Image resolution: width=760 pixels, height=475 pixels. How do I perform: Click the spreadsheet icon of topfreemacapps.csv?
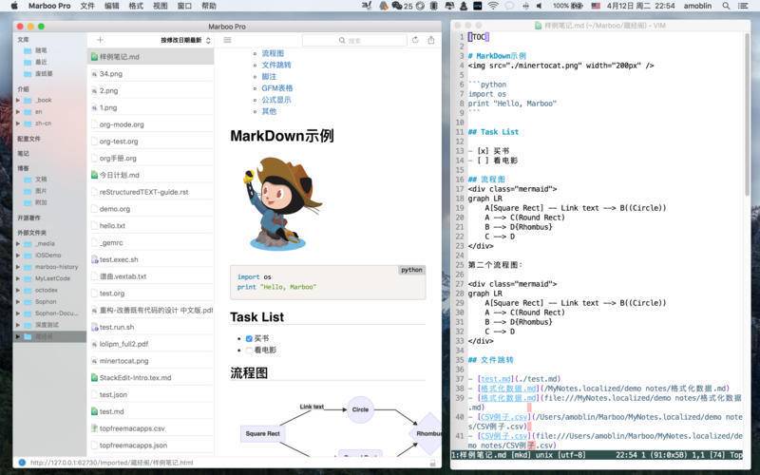[x=94, y=428]
